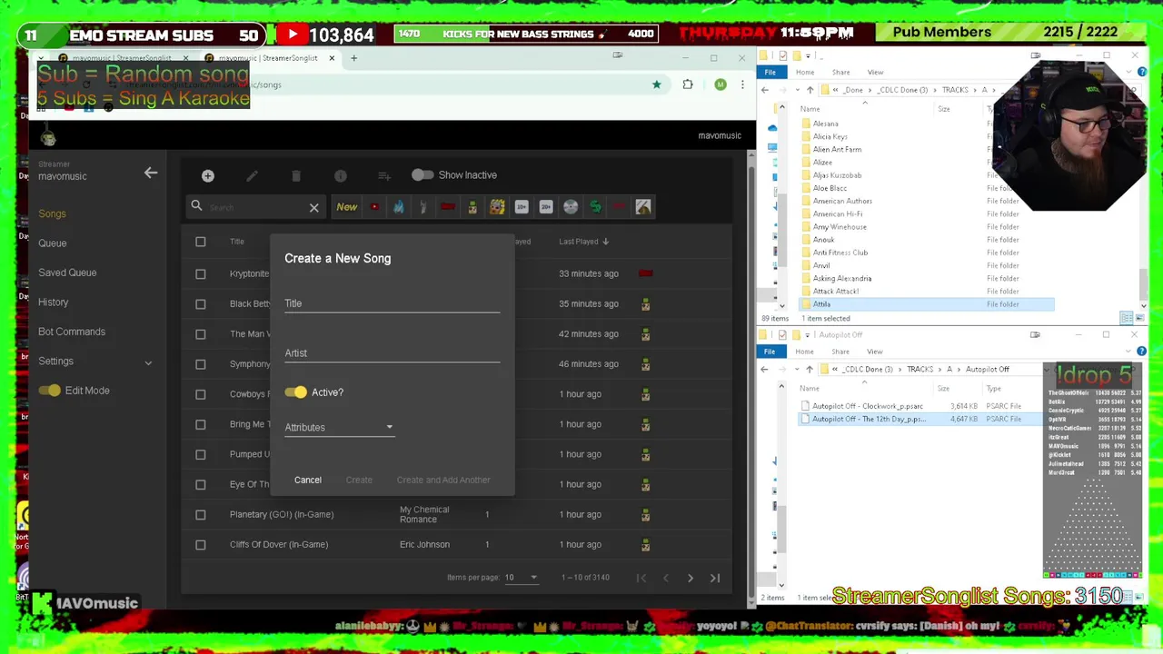Open Queue in the sidebar
This screenshot has width=1163, height=654.
(52, 243)
